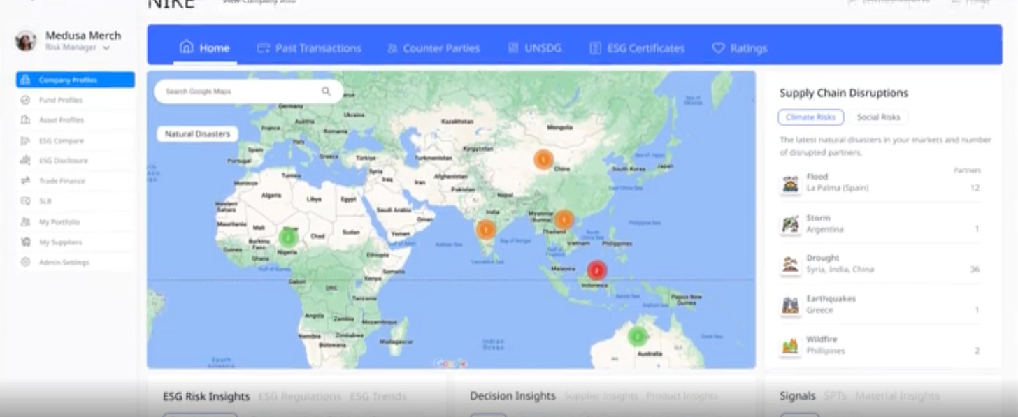Select the orange map marker over India
The image size is (1018, 417).
[x=486, y=229]
